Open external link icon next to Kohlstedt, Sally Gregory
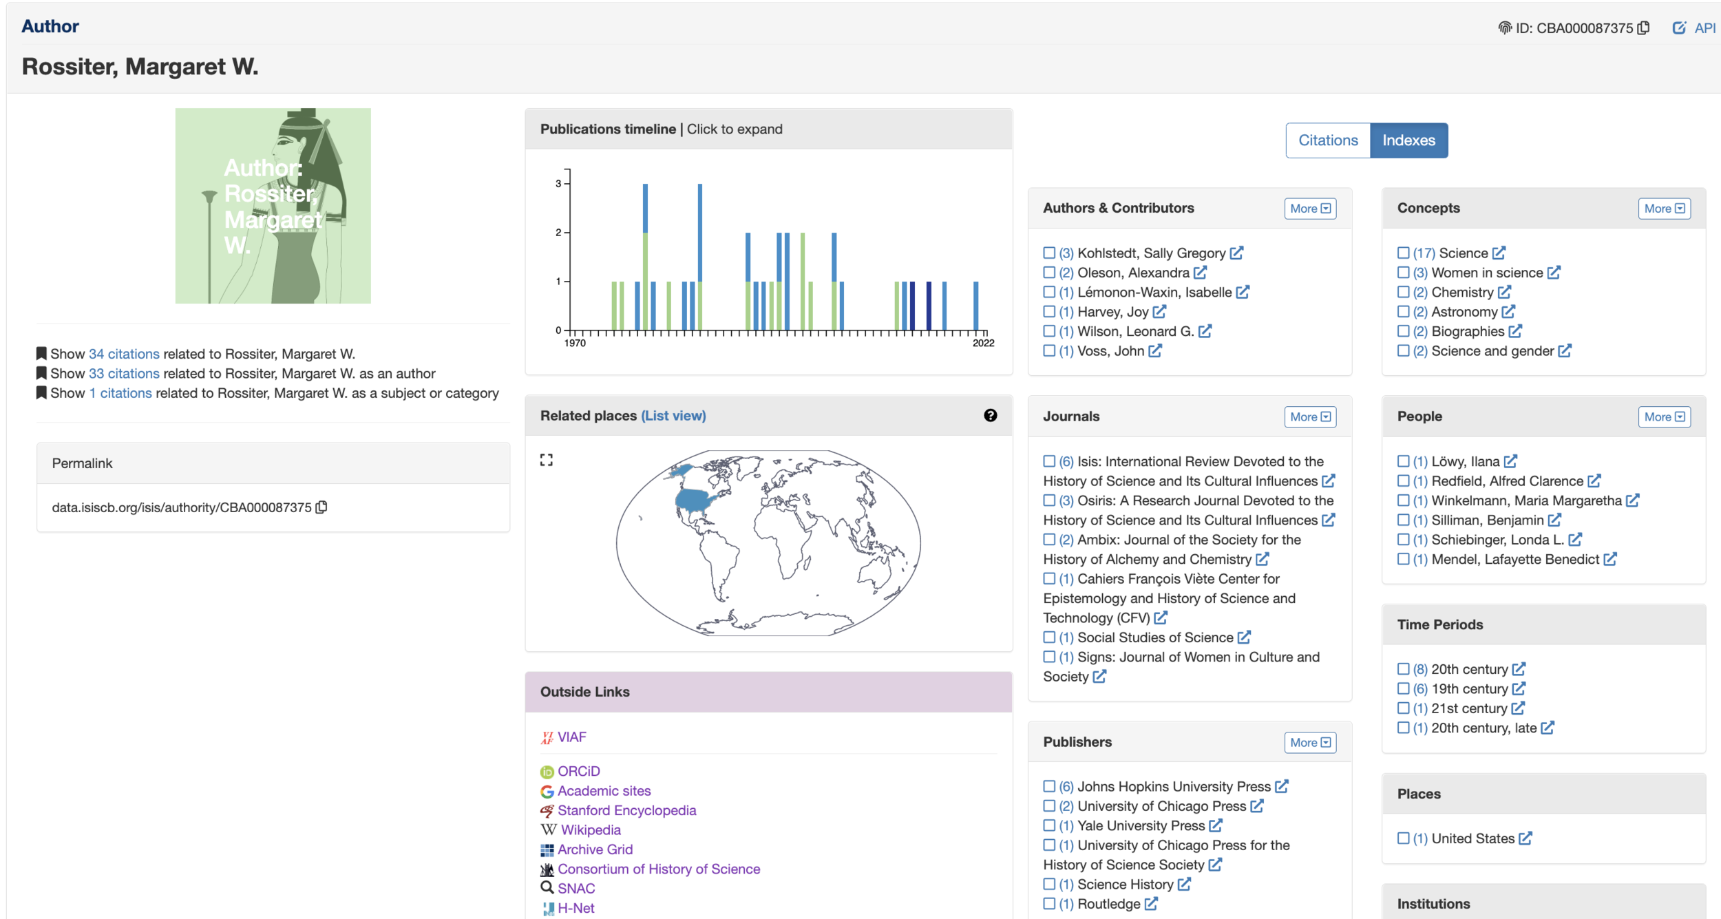 coord(1236,253)
